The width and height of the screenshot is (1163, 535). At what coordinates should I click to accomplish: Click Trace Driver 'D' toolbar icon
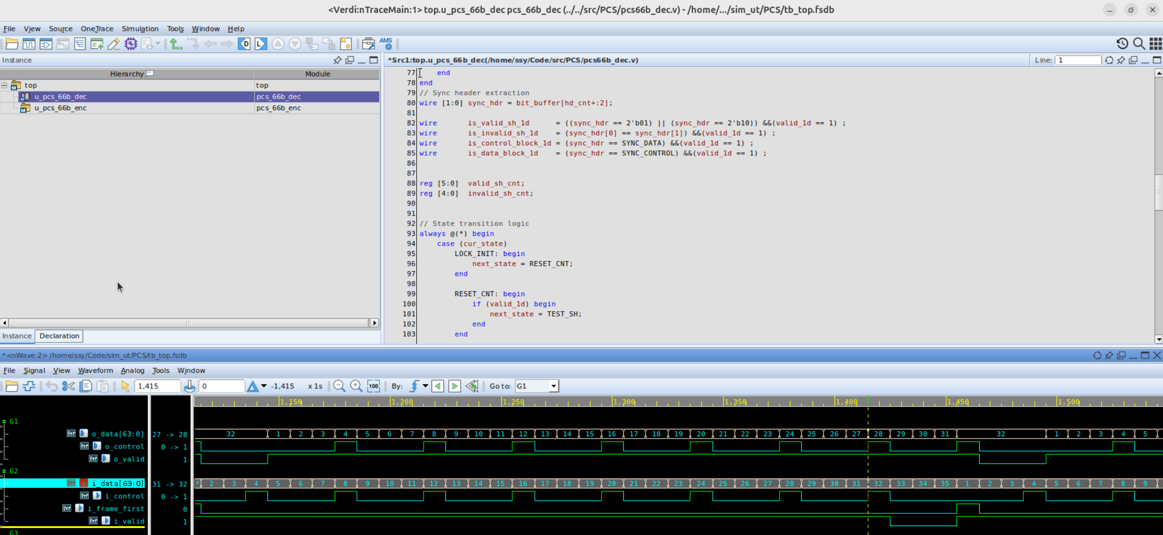click(244, 44)
